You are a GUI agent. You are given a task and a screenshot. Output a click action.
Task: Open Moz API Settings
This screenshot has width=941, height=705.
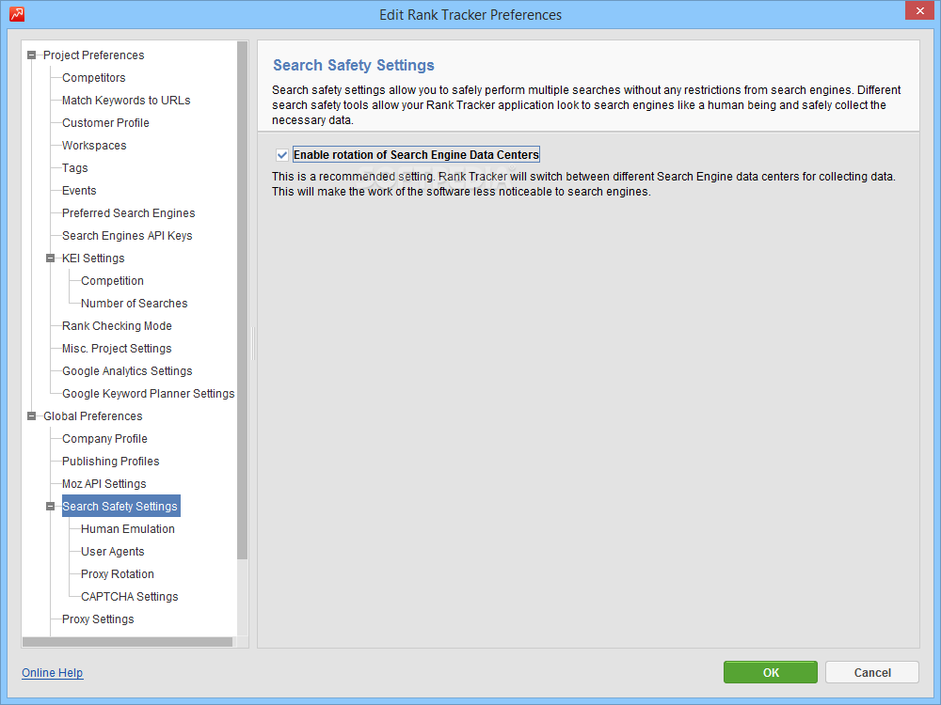coord(104,484)
